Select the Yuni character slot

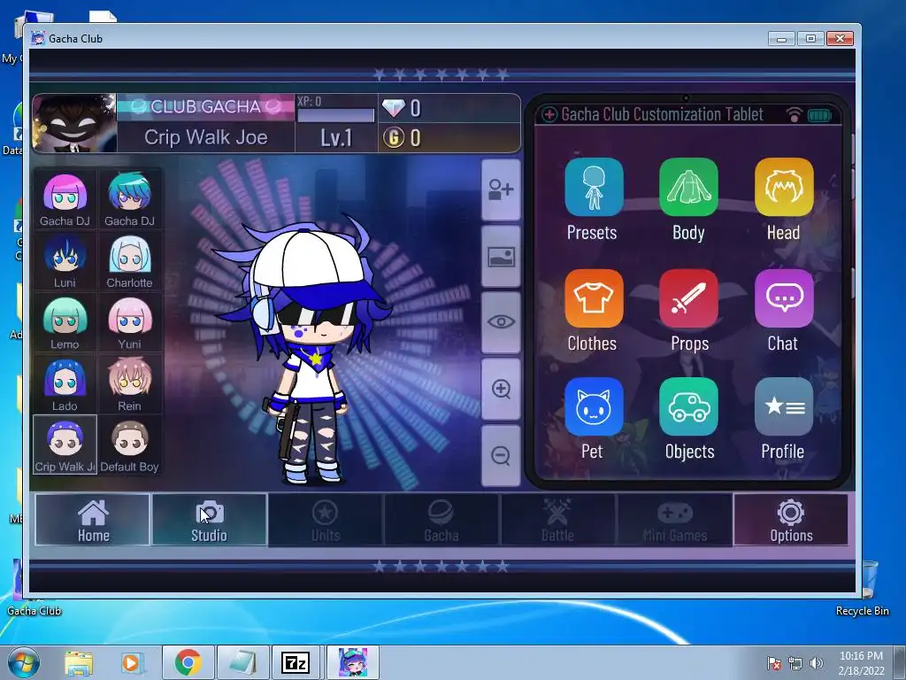coord(129,322)
